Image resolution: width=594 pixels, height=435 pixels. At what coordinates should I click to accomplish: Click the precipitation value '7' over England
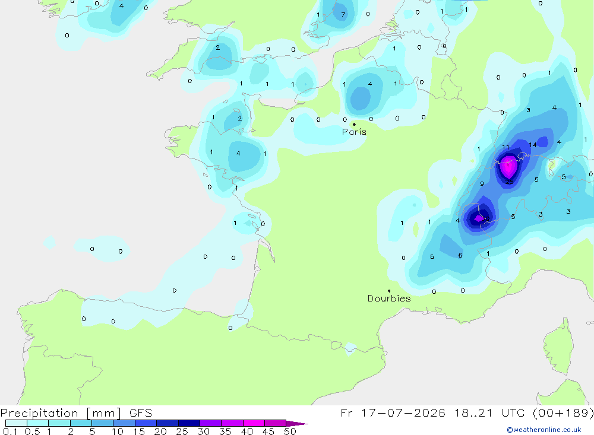point(343,15)
